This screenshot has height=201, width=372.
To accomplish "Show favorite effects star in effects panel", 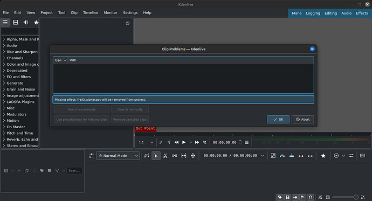I will click(x=36, y=22).
